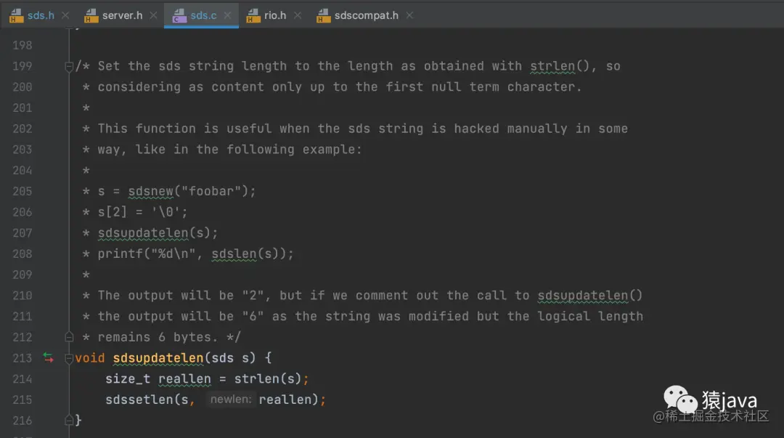Screen dimensions: 784x438
Task: Click the function fold end marker at line 216
Action: point(69,421)
